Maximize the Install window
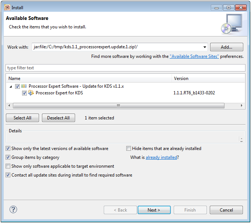Image resolution: width=251 pixels, height=223 pixels. click(x=229, y=8)
